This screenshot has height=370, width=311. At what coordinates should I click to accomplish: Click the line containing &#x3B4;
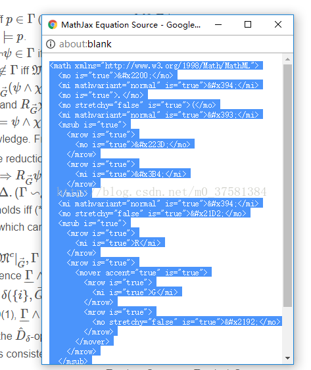pyautogui.click(x=131, y=174)
